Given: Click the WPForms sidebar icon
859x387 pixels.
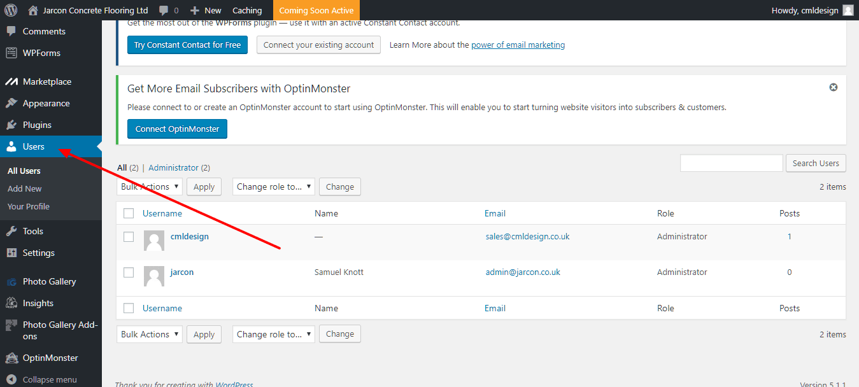Looking at the screenshot, I should (x=11, y=53).
